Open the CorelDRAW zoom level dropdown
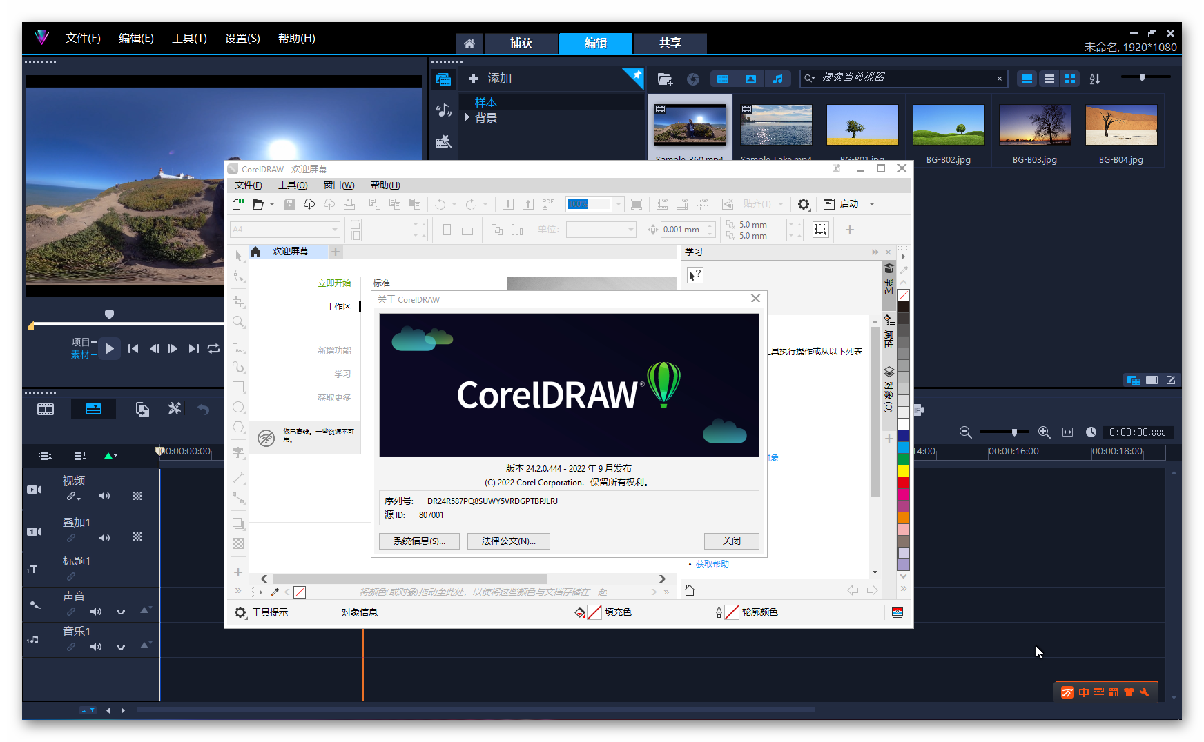This screenshot has height=742, width=1204. tap(619, 204)
